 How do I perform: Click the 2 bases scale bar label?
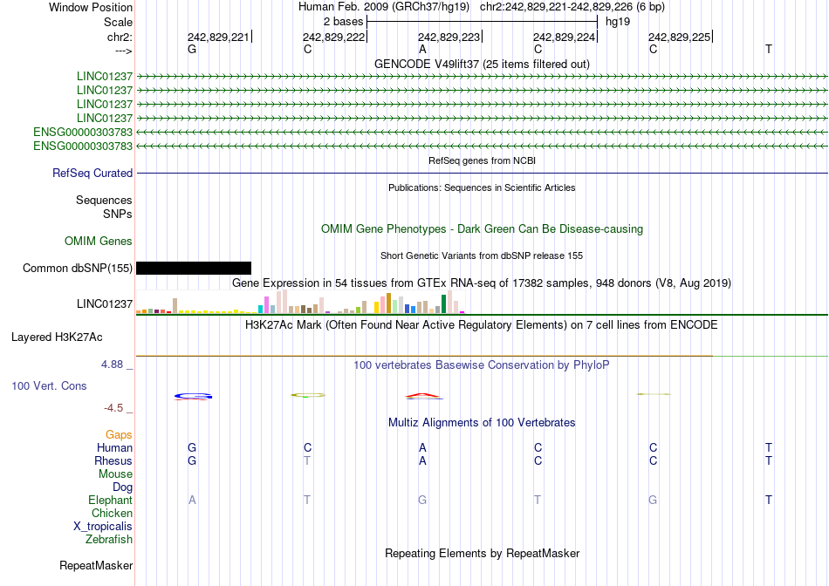[x=344, y=22]
